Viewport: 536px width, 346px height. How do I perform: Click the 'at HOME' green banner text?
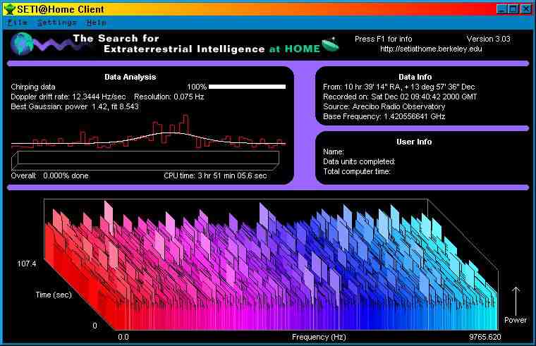coord(295,49)
